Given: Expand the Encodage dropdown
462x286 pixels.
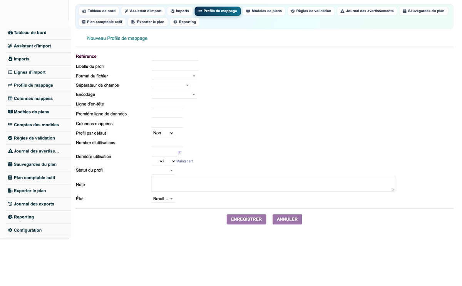Looking at the screenshot, I should click(174, 94).
